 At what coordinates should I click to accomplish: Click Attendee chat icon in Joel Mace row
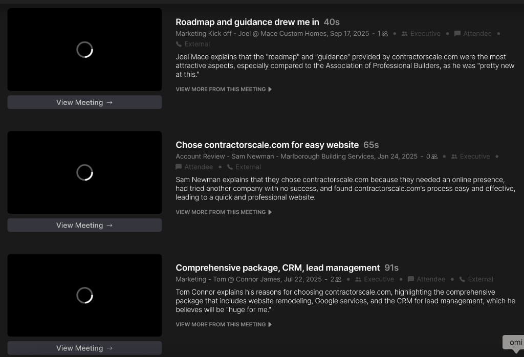(457, 33)
